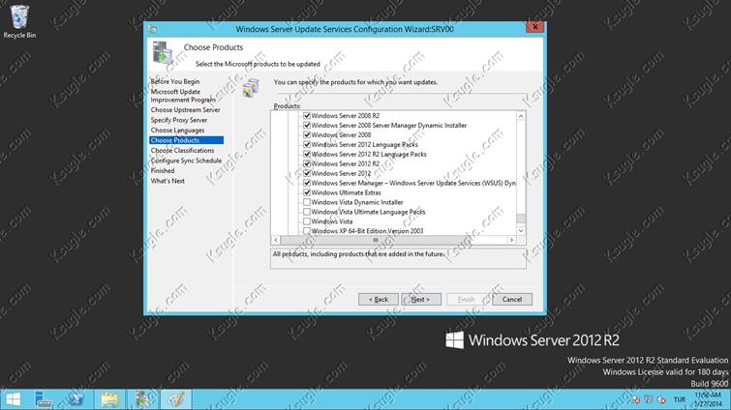Screen dimensions: 731x410
Task: Go to Before You Begin step
Action: click(x=175, y=81)
